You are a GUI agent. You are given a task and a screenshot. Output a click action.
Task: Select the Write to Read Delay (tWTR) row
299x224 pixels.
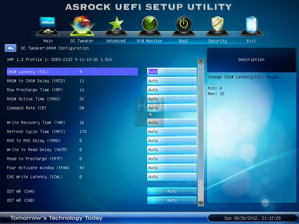coord(72,150)
